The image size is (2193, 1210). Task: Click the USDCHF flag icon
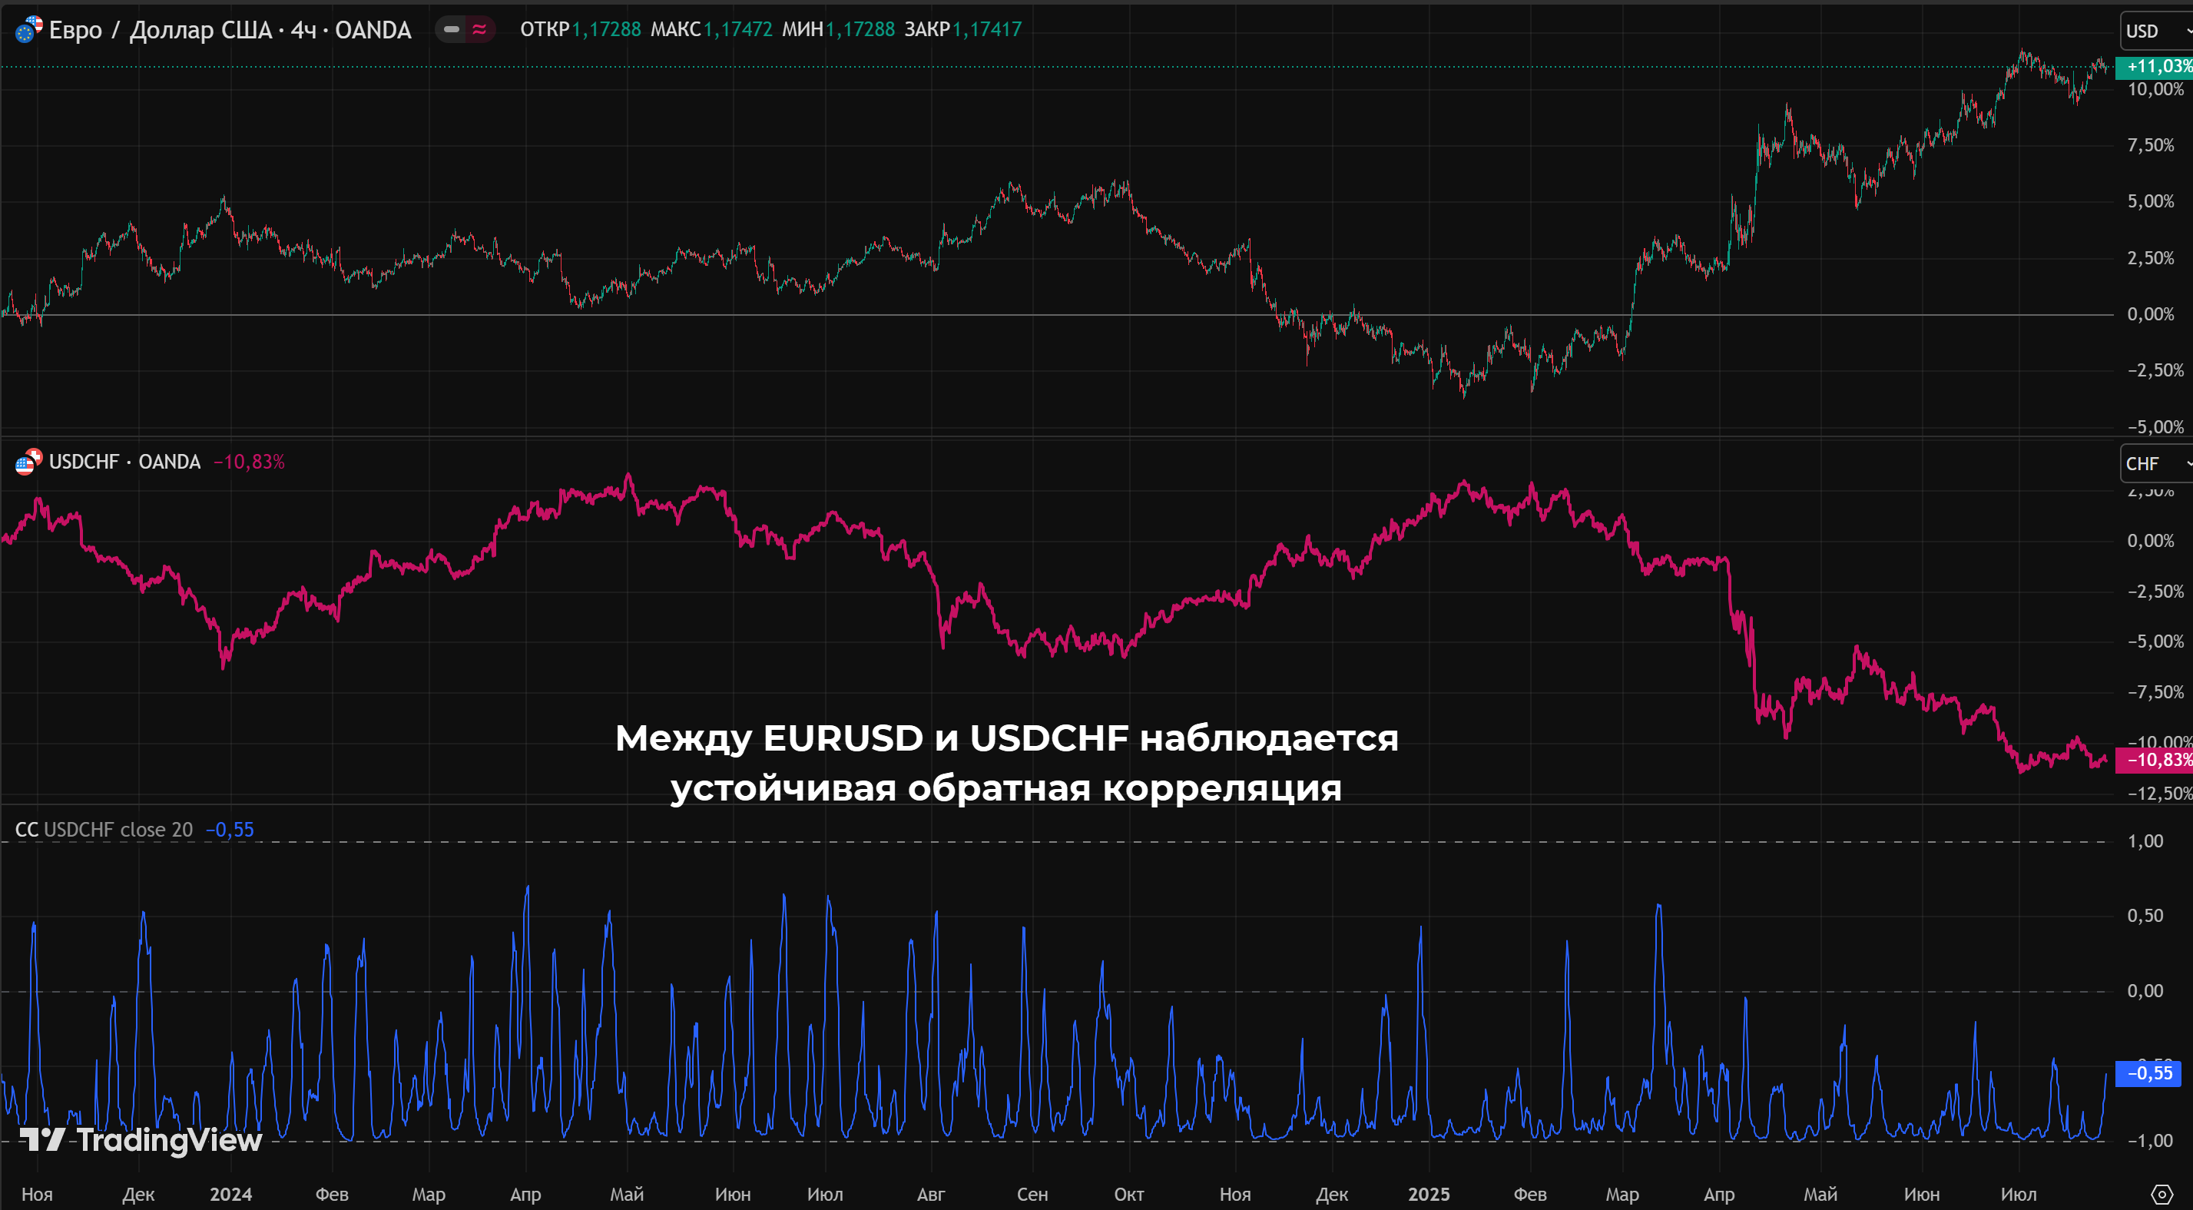28,462
